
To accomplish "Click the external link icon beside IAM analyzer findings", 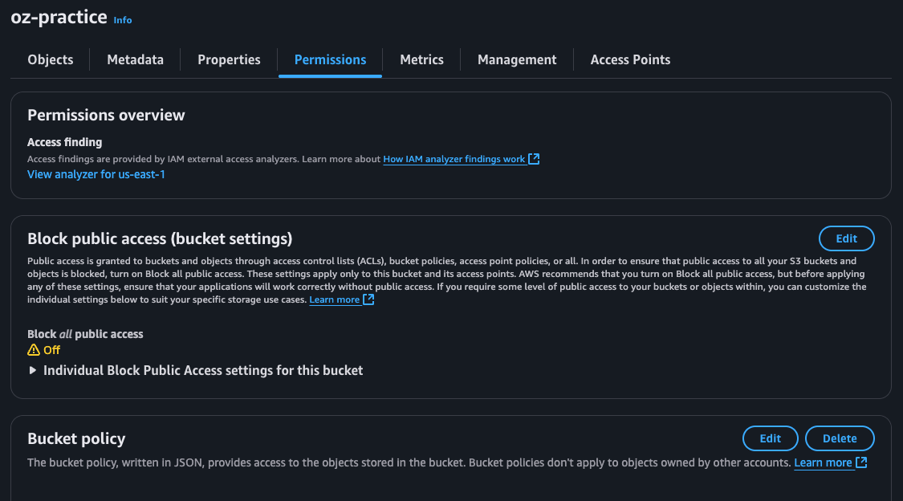I will pyautogui.click(x=534, y=159).
